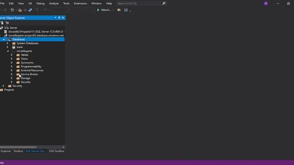Click the Navigate Forward toolbar icon
This screenshot has width=294, height=165.
coord(5,10)
